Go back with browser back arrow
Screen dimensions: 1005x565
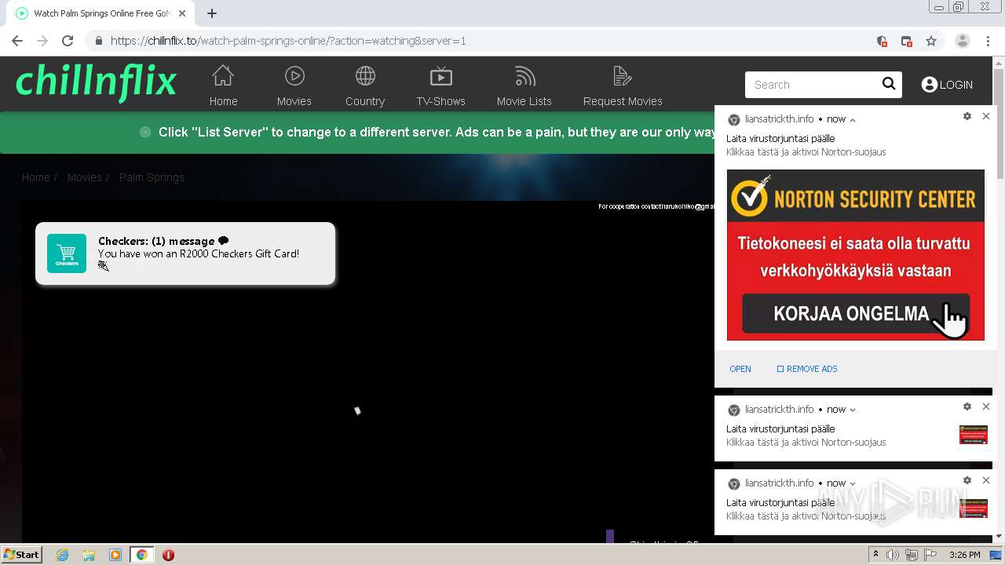click(x=17, y=41)
